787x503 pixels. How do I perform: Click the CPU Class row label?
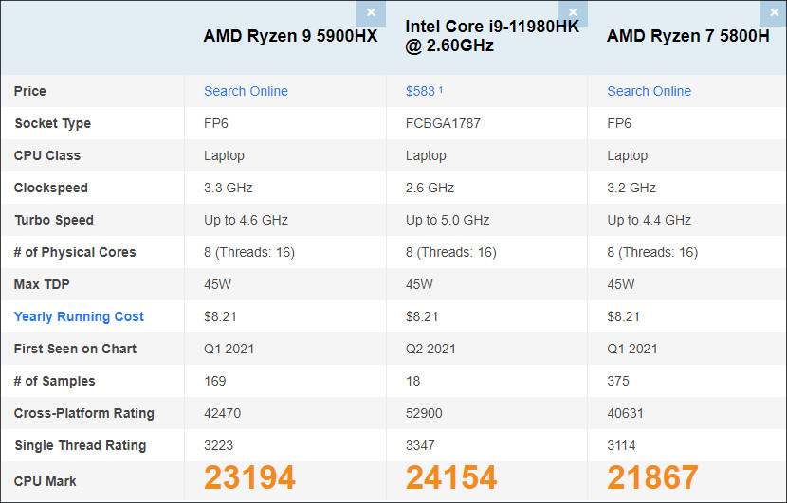coord(47,155)
